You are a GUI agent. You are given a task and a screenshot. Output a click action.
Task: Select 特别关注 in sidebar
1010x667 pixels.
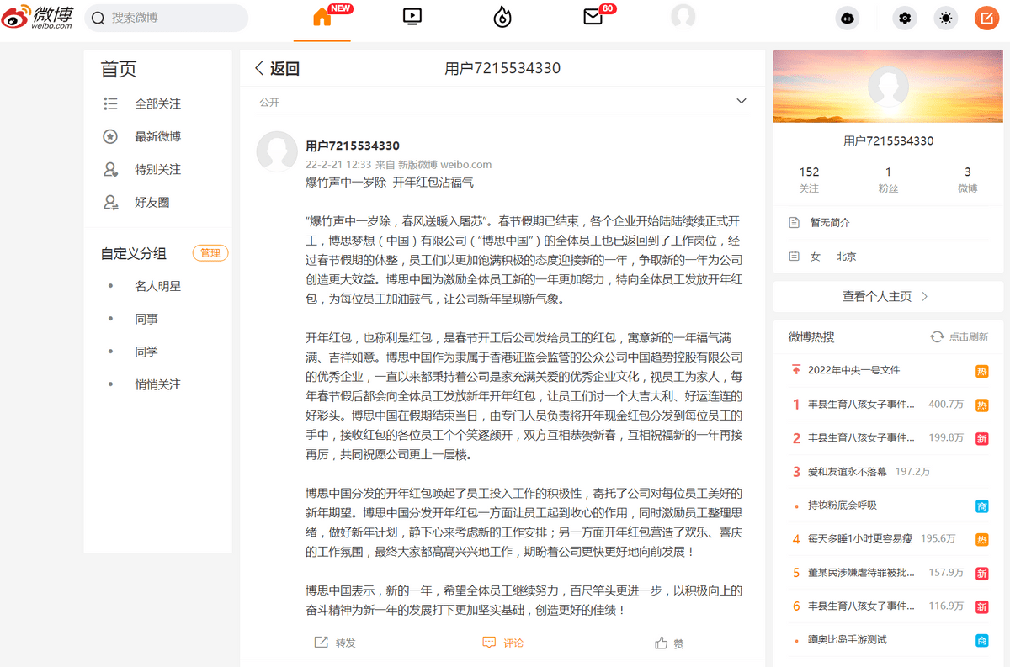coord(157,169)
